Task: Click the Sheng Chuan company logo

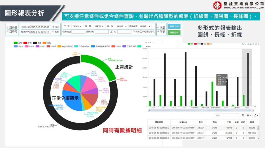Action: click(217, 5)
